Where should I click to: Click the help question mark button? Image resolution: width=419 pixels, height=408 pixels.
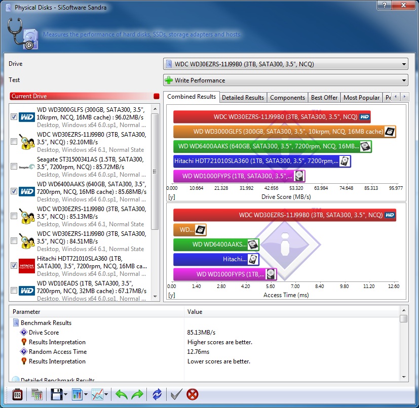pos(385,5)
